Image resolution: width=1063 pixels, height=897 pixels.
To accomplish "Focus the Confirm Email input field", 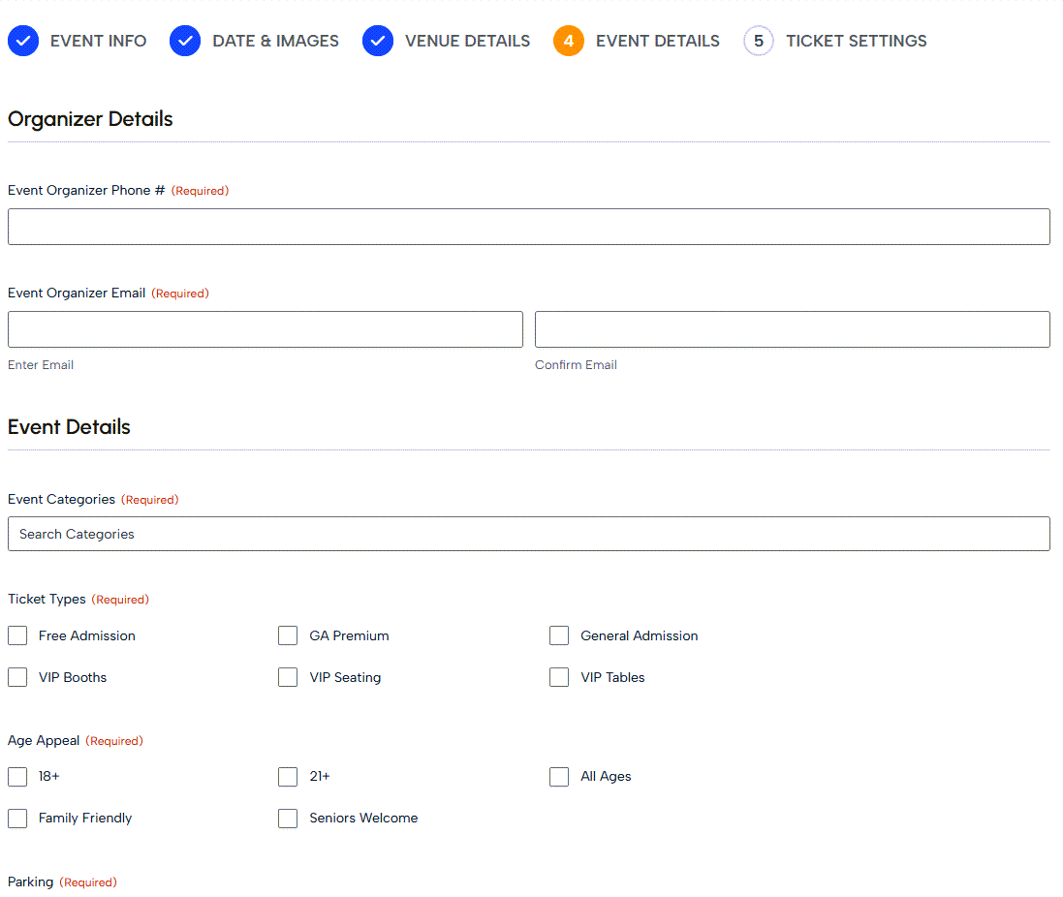I will pyautogui.click(x=793, y=329).
